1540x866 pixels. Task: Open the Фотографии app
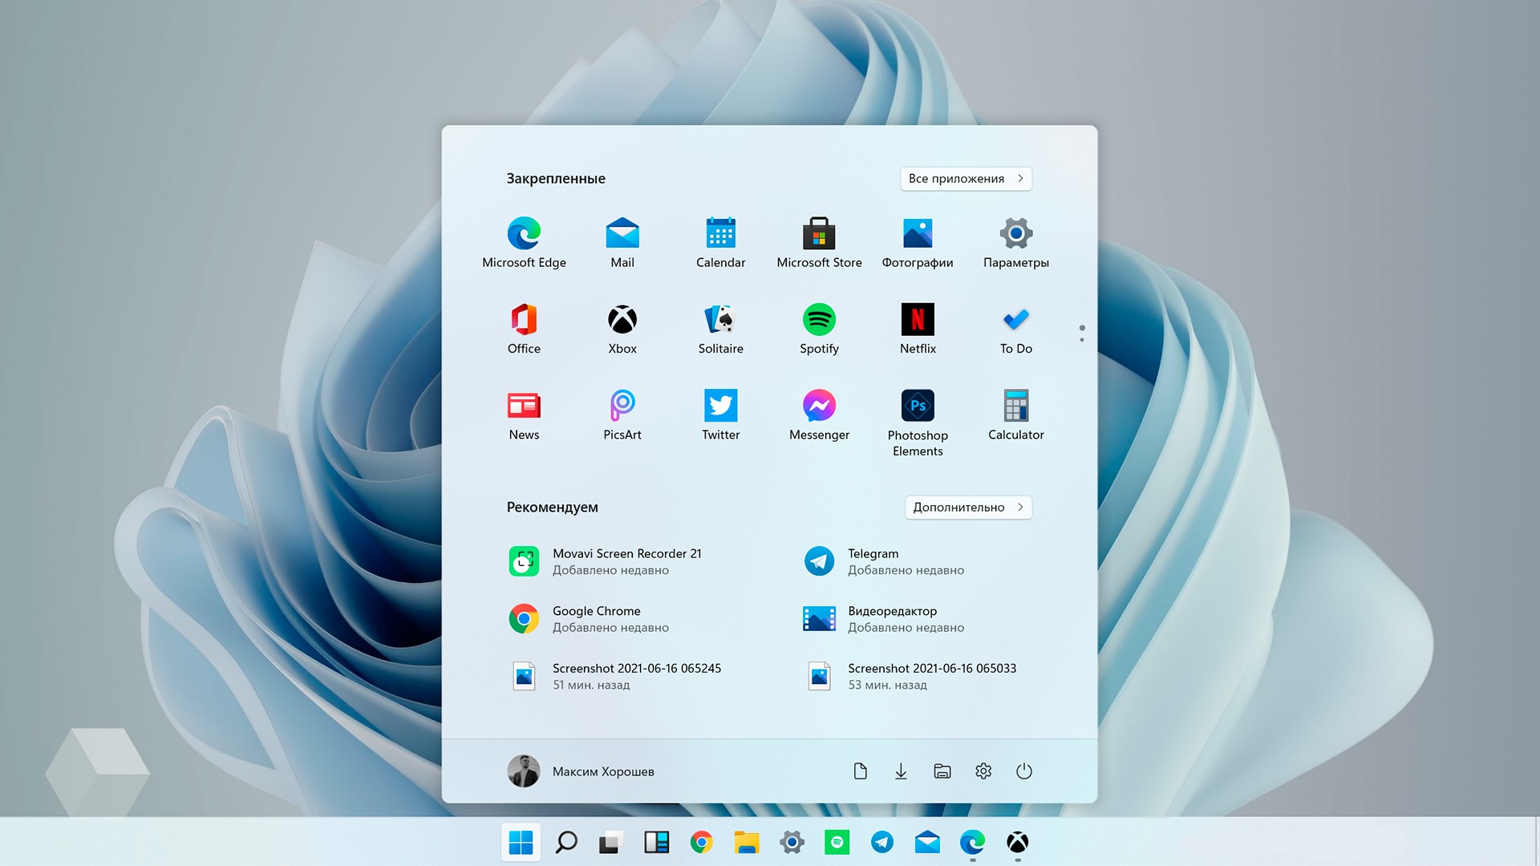918,243
